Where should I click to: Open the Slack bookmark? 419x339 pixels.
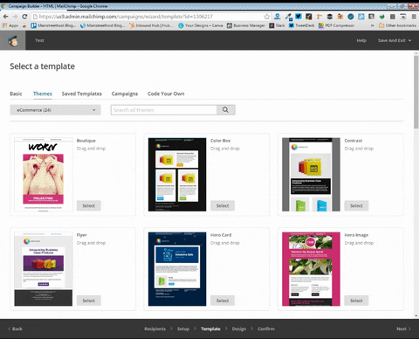(x=277, y=25)
